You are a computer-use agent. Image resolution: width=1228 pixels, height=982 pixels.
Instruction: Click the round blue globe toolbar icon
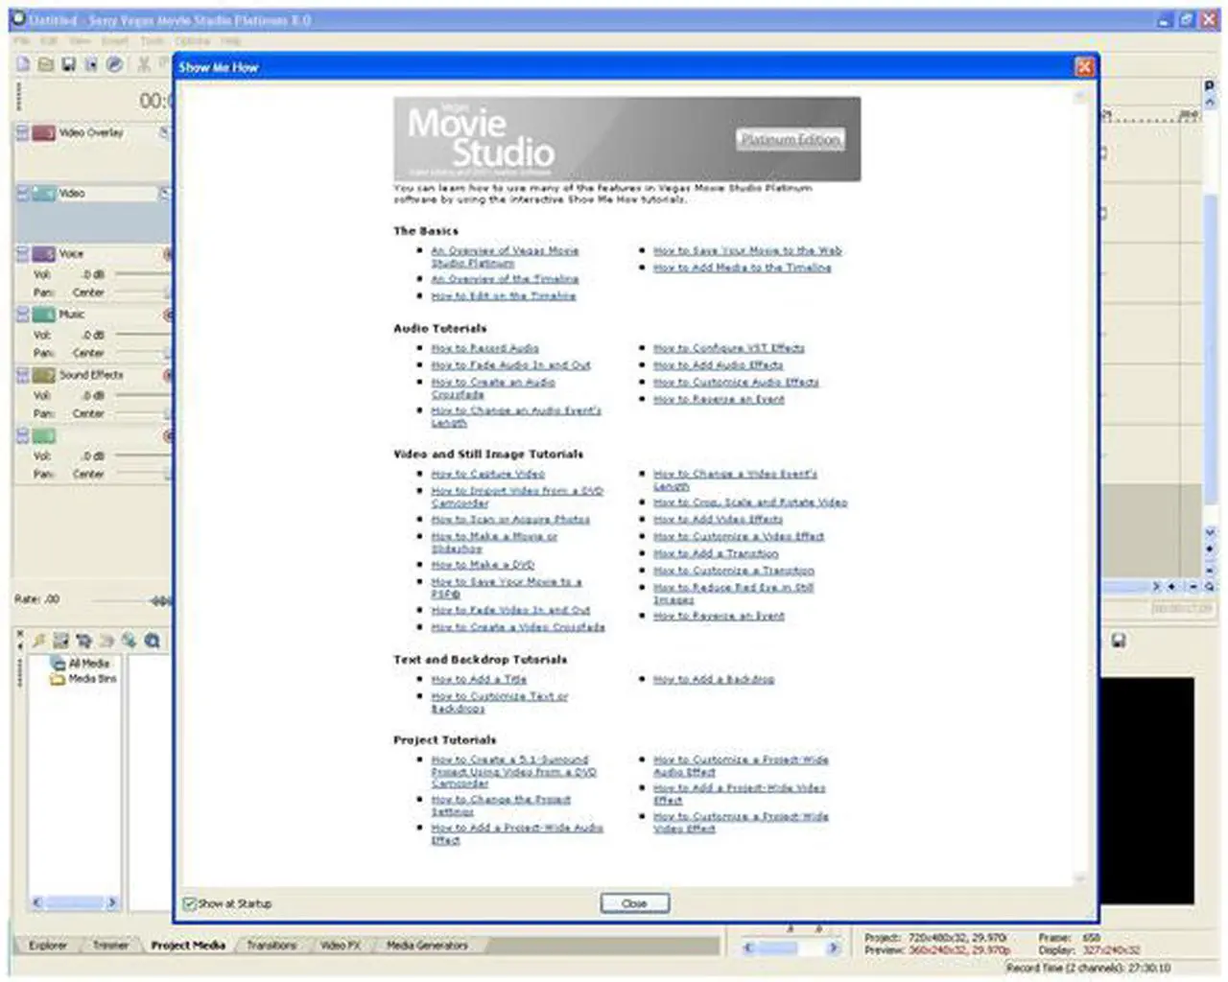(114, 64)
